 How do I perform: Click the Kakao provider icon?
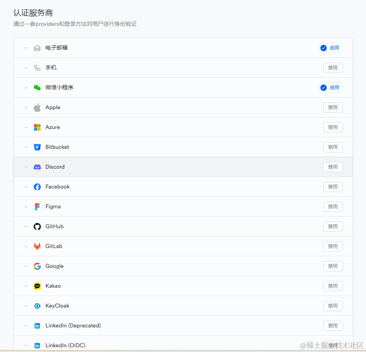(x=37, y=286)
